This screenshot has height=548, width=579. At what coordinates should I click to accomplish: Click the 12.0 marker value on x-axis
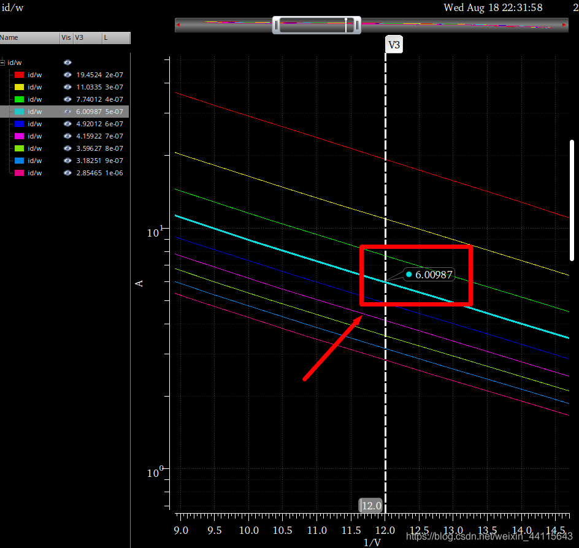(371, 506)
